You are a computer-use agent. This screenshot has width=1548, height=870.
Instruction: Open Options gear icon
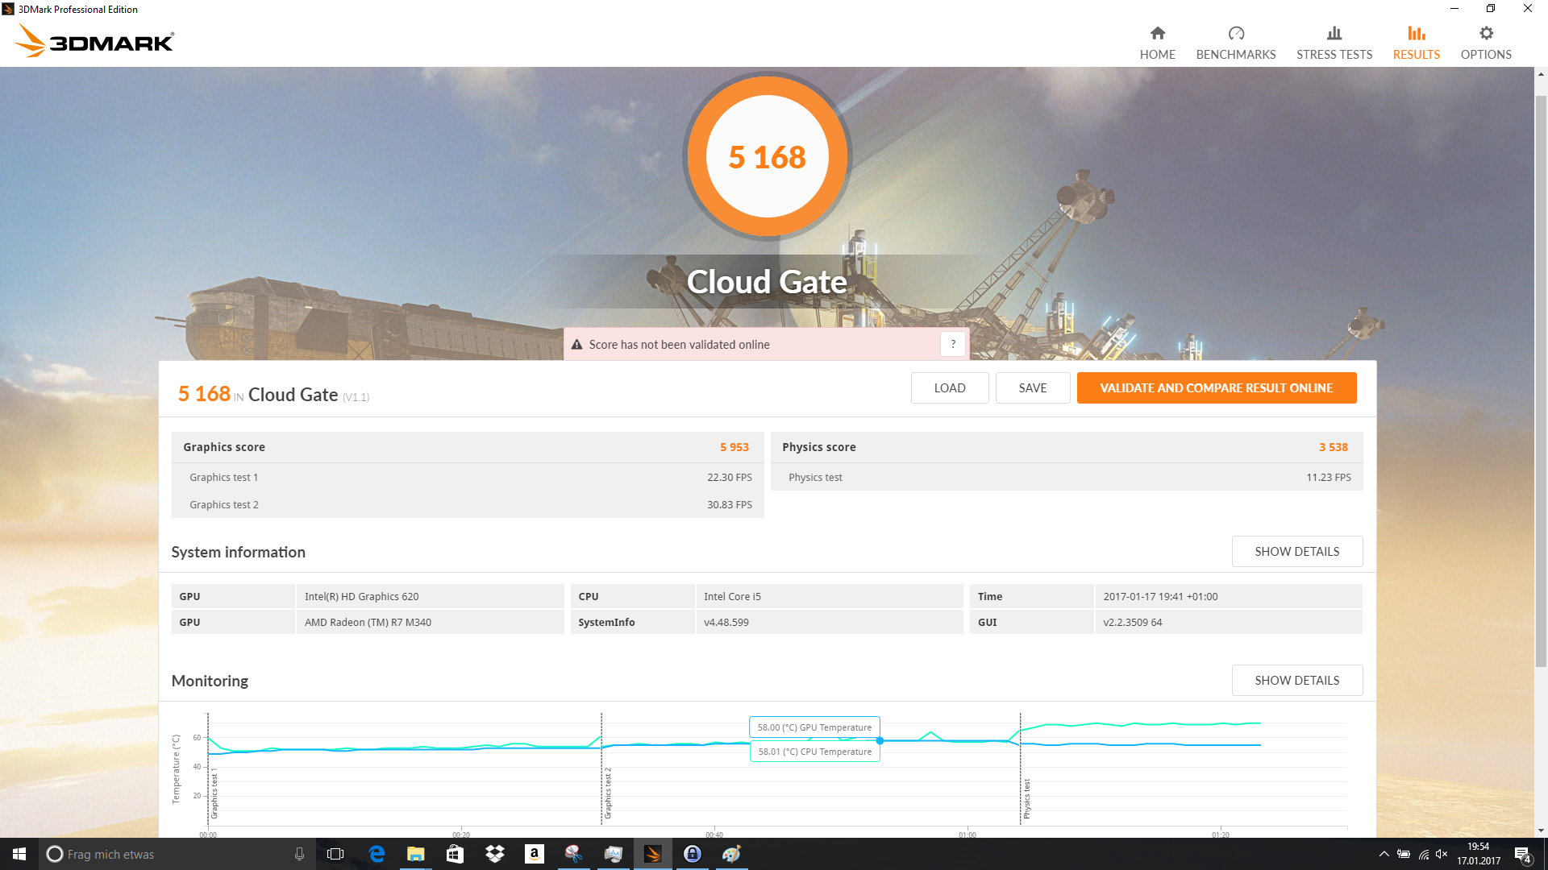point(1485,34)
